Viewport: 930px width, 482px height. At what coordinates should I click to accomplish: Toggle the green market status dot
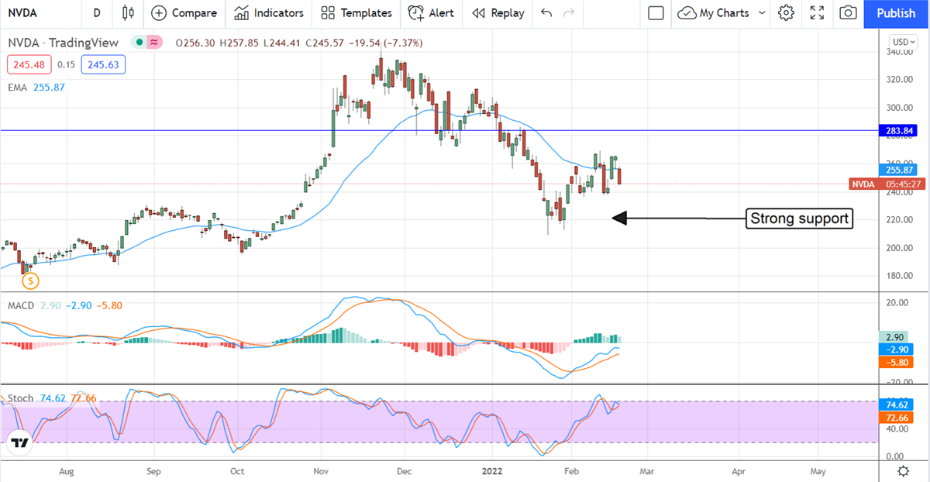138,43
